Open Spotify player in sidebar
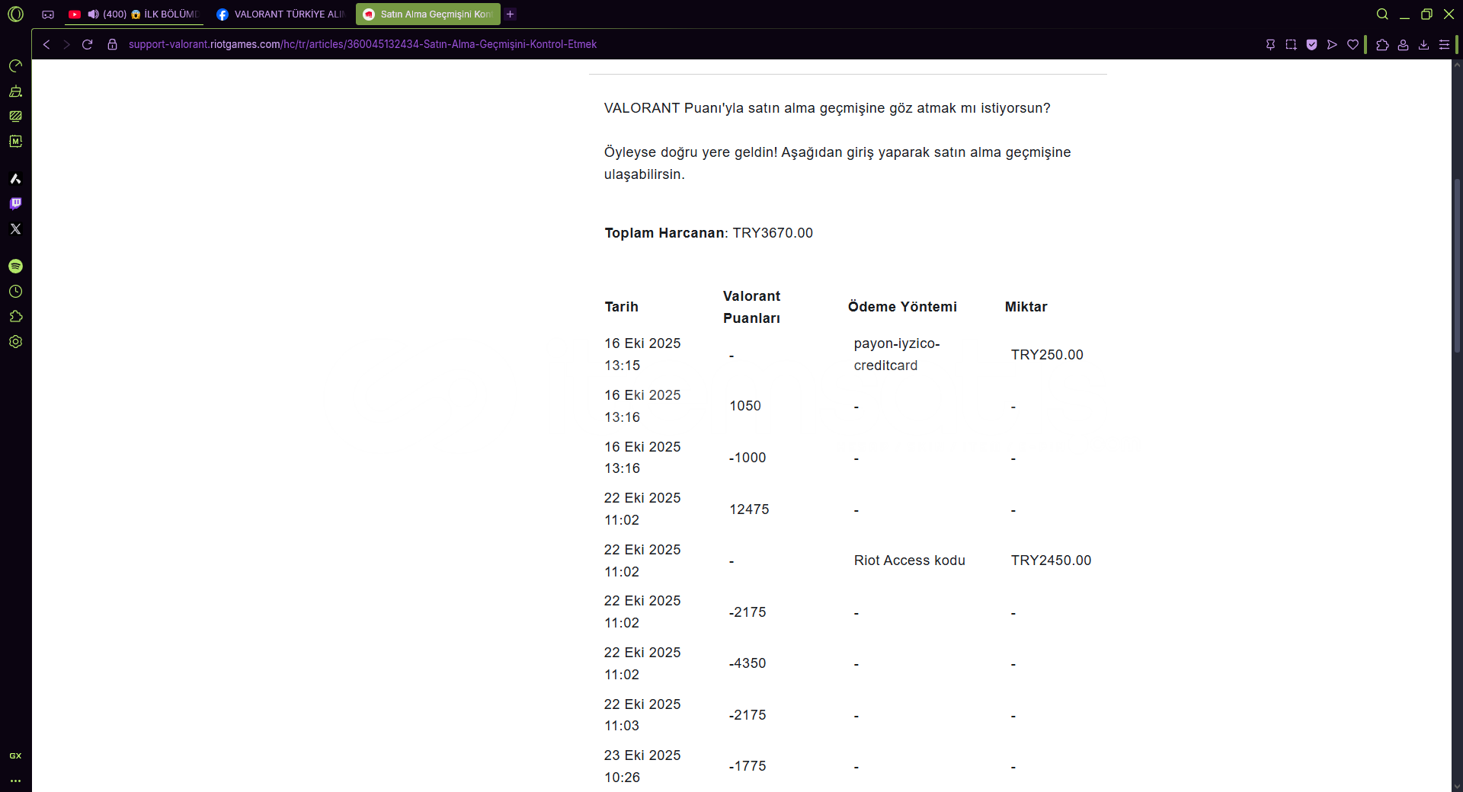This screenshot has height=792, width=1463. 15,267
